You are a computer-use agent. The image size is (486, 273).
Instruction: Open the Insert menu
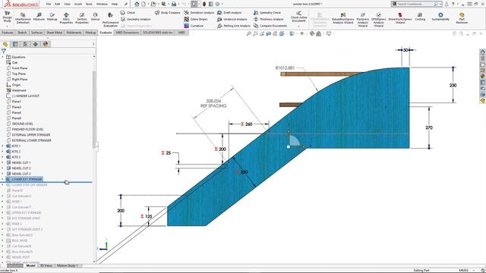pyautogui.click(x=78, y=4)
